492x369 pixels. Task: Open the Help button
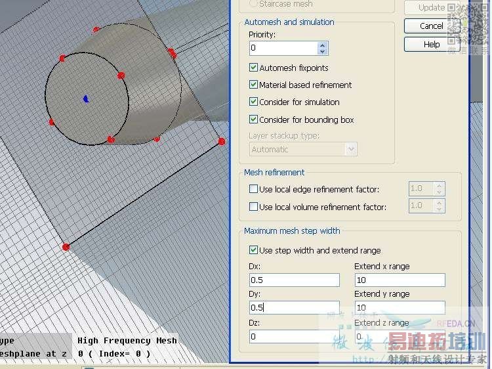tap(432, 44)
